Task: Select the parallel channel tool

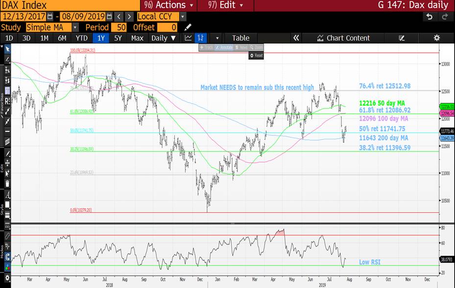Action: pos(7,142)
